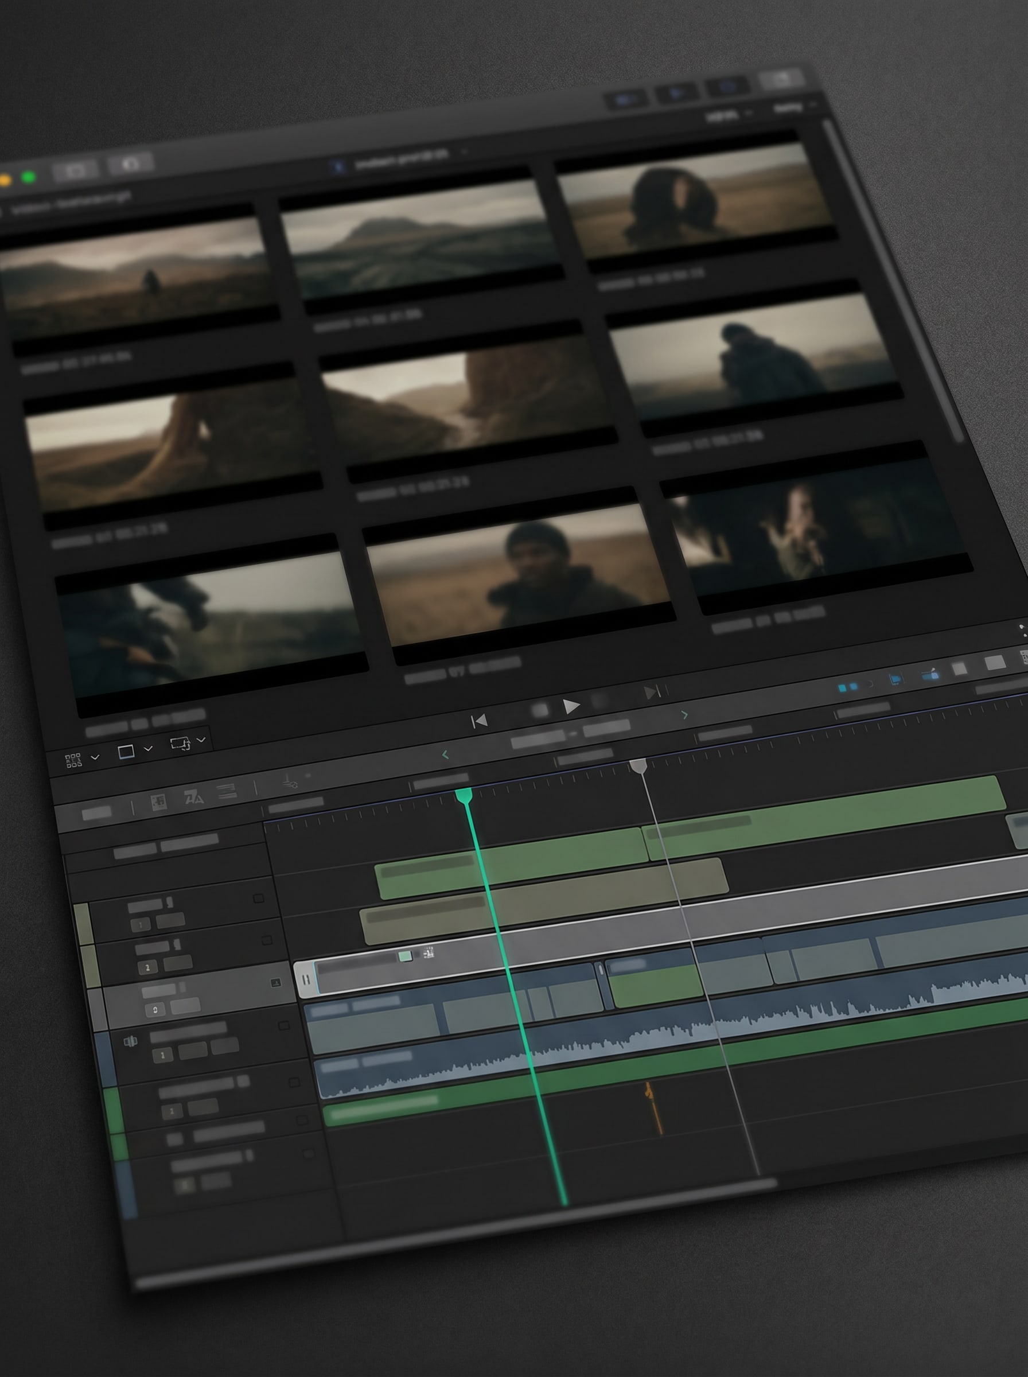Jump to start with skip-back button
Image resolution: width=1028 pixels, height=1377 pixels.
click(x=478, y=721)
